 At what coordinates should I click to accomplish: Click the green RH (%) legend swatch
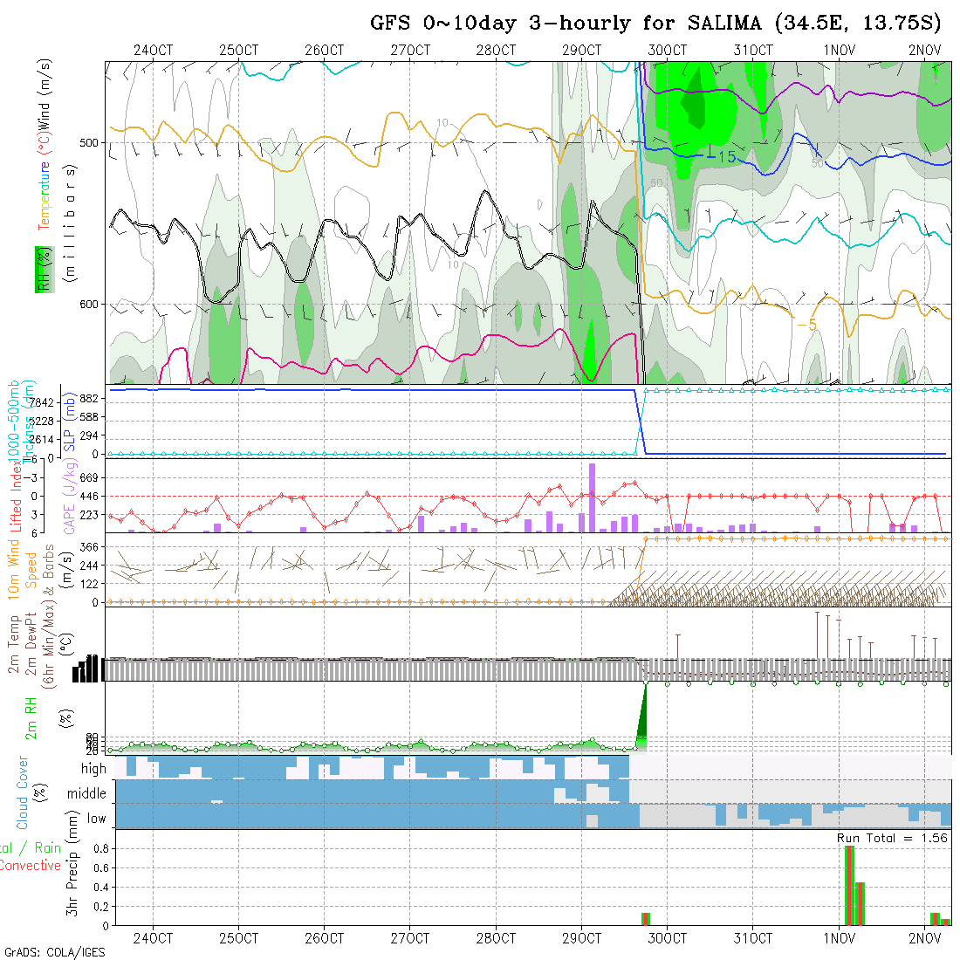pos(42,270)
